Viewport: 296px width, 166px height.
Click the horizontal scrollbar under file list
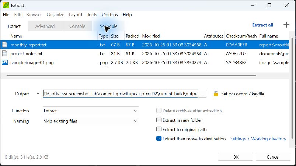[131, 75]
